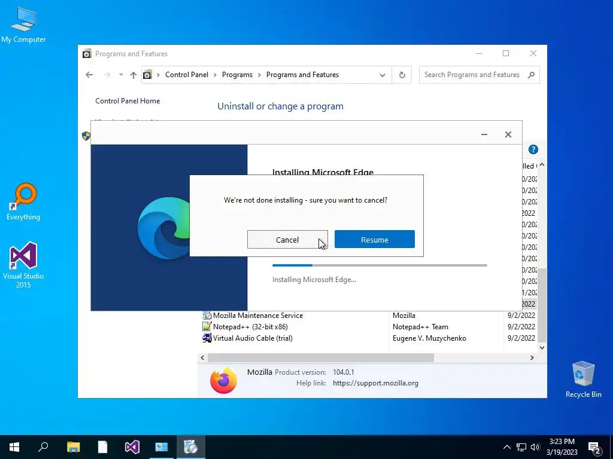Click the search magnifier icon in search box
613x459 pixels.
point(531,75)
